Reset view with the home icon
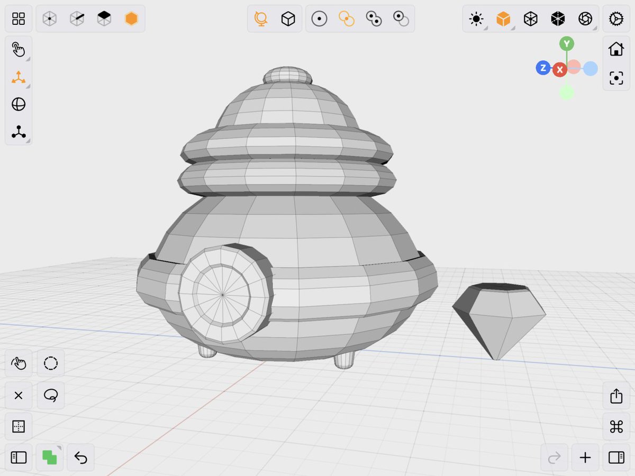Viewport: 635px width, 476px height. (x=616, y=50)
